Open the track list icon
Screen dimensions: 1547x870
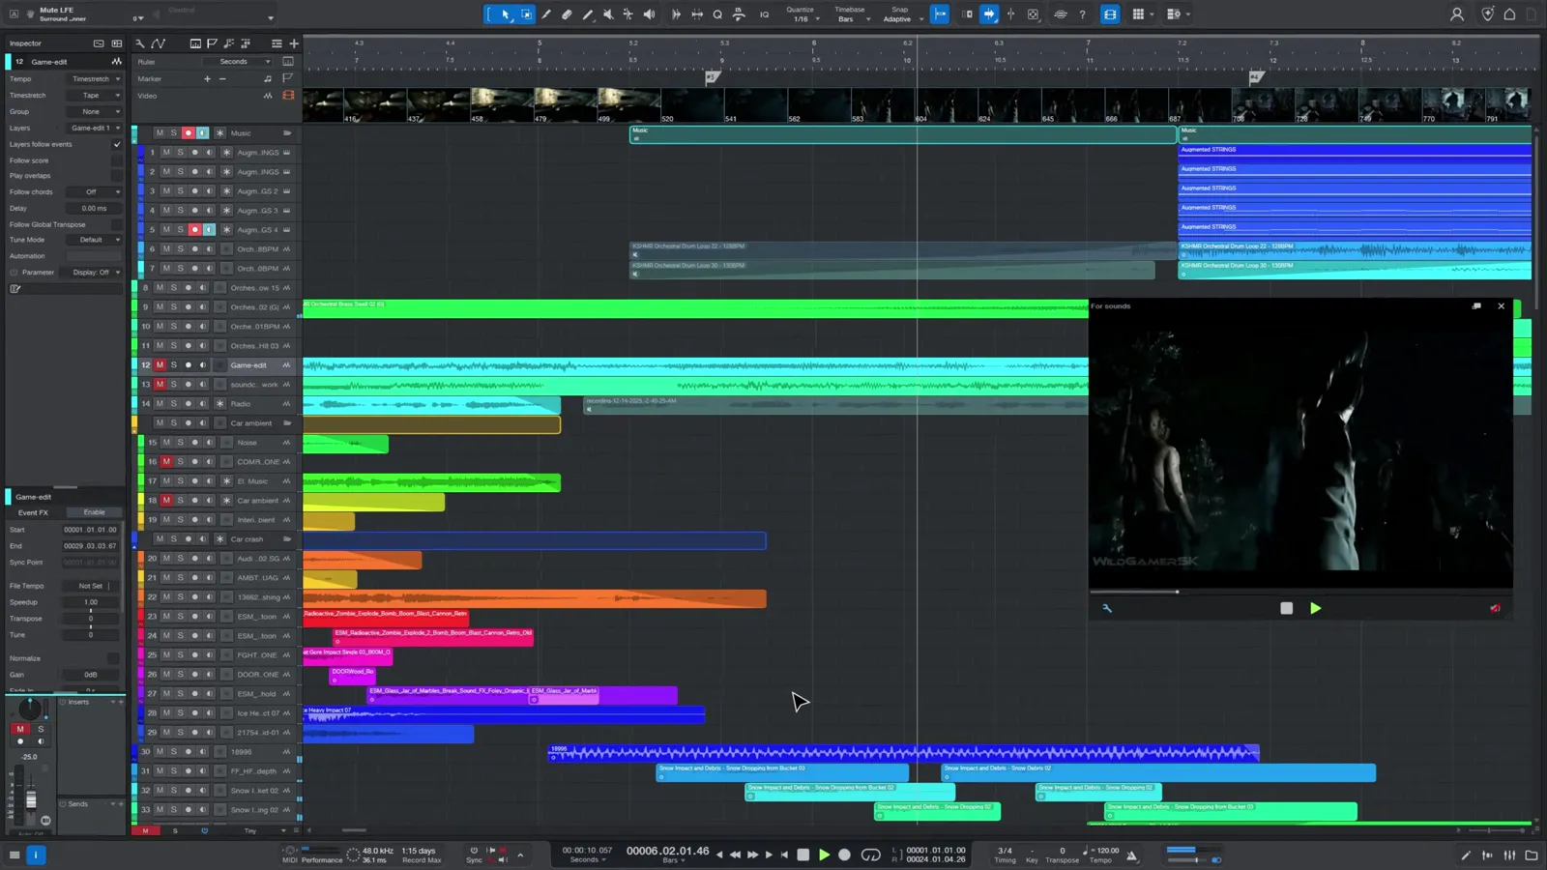[277, 43]
